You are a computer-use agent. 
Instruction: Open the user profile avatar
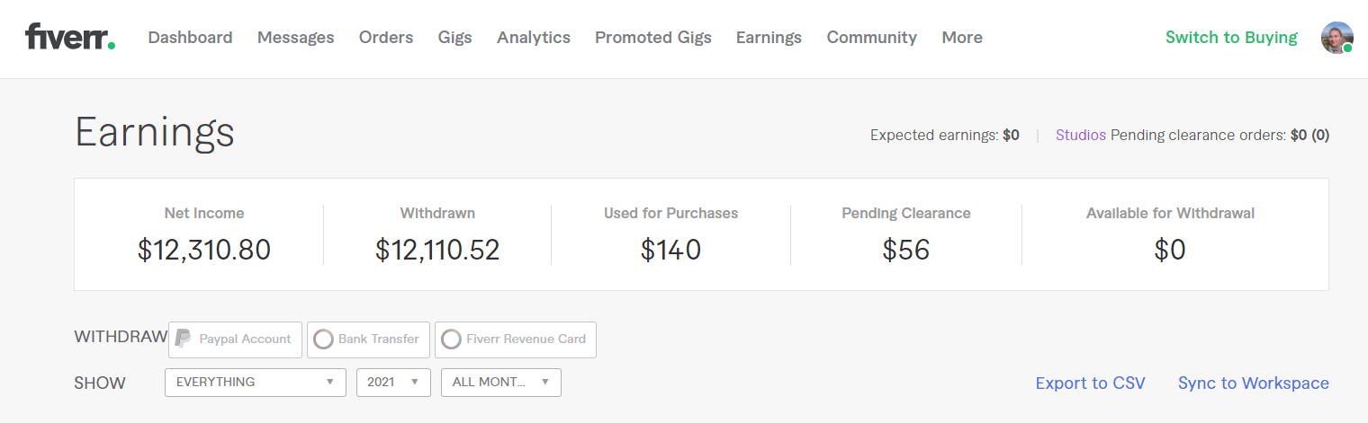[1337, 38]
